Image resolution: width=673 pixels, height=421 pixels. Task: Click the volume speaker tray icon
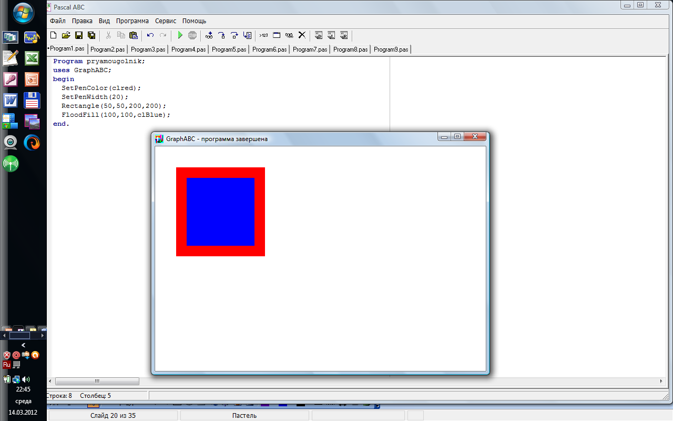tap(26, 379)
